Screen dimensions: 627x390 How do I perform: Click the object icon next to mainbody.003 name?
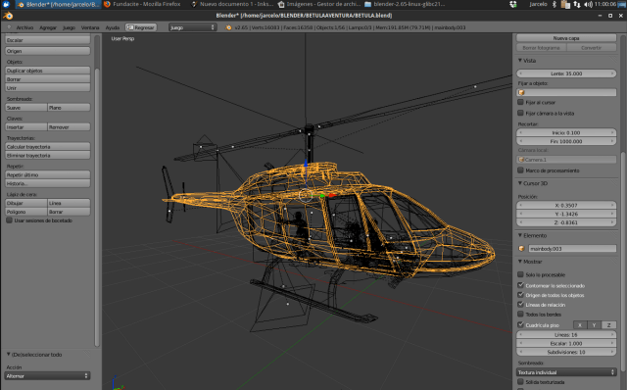point(521,248)
